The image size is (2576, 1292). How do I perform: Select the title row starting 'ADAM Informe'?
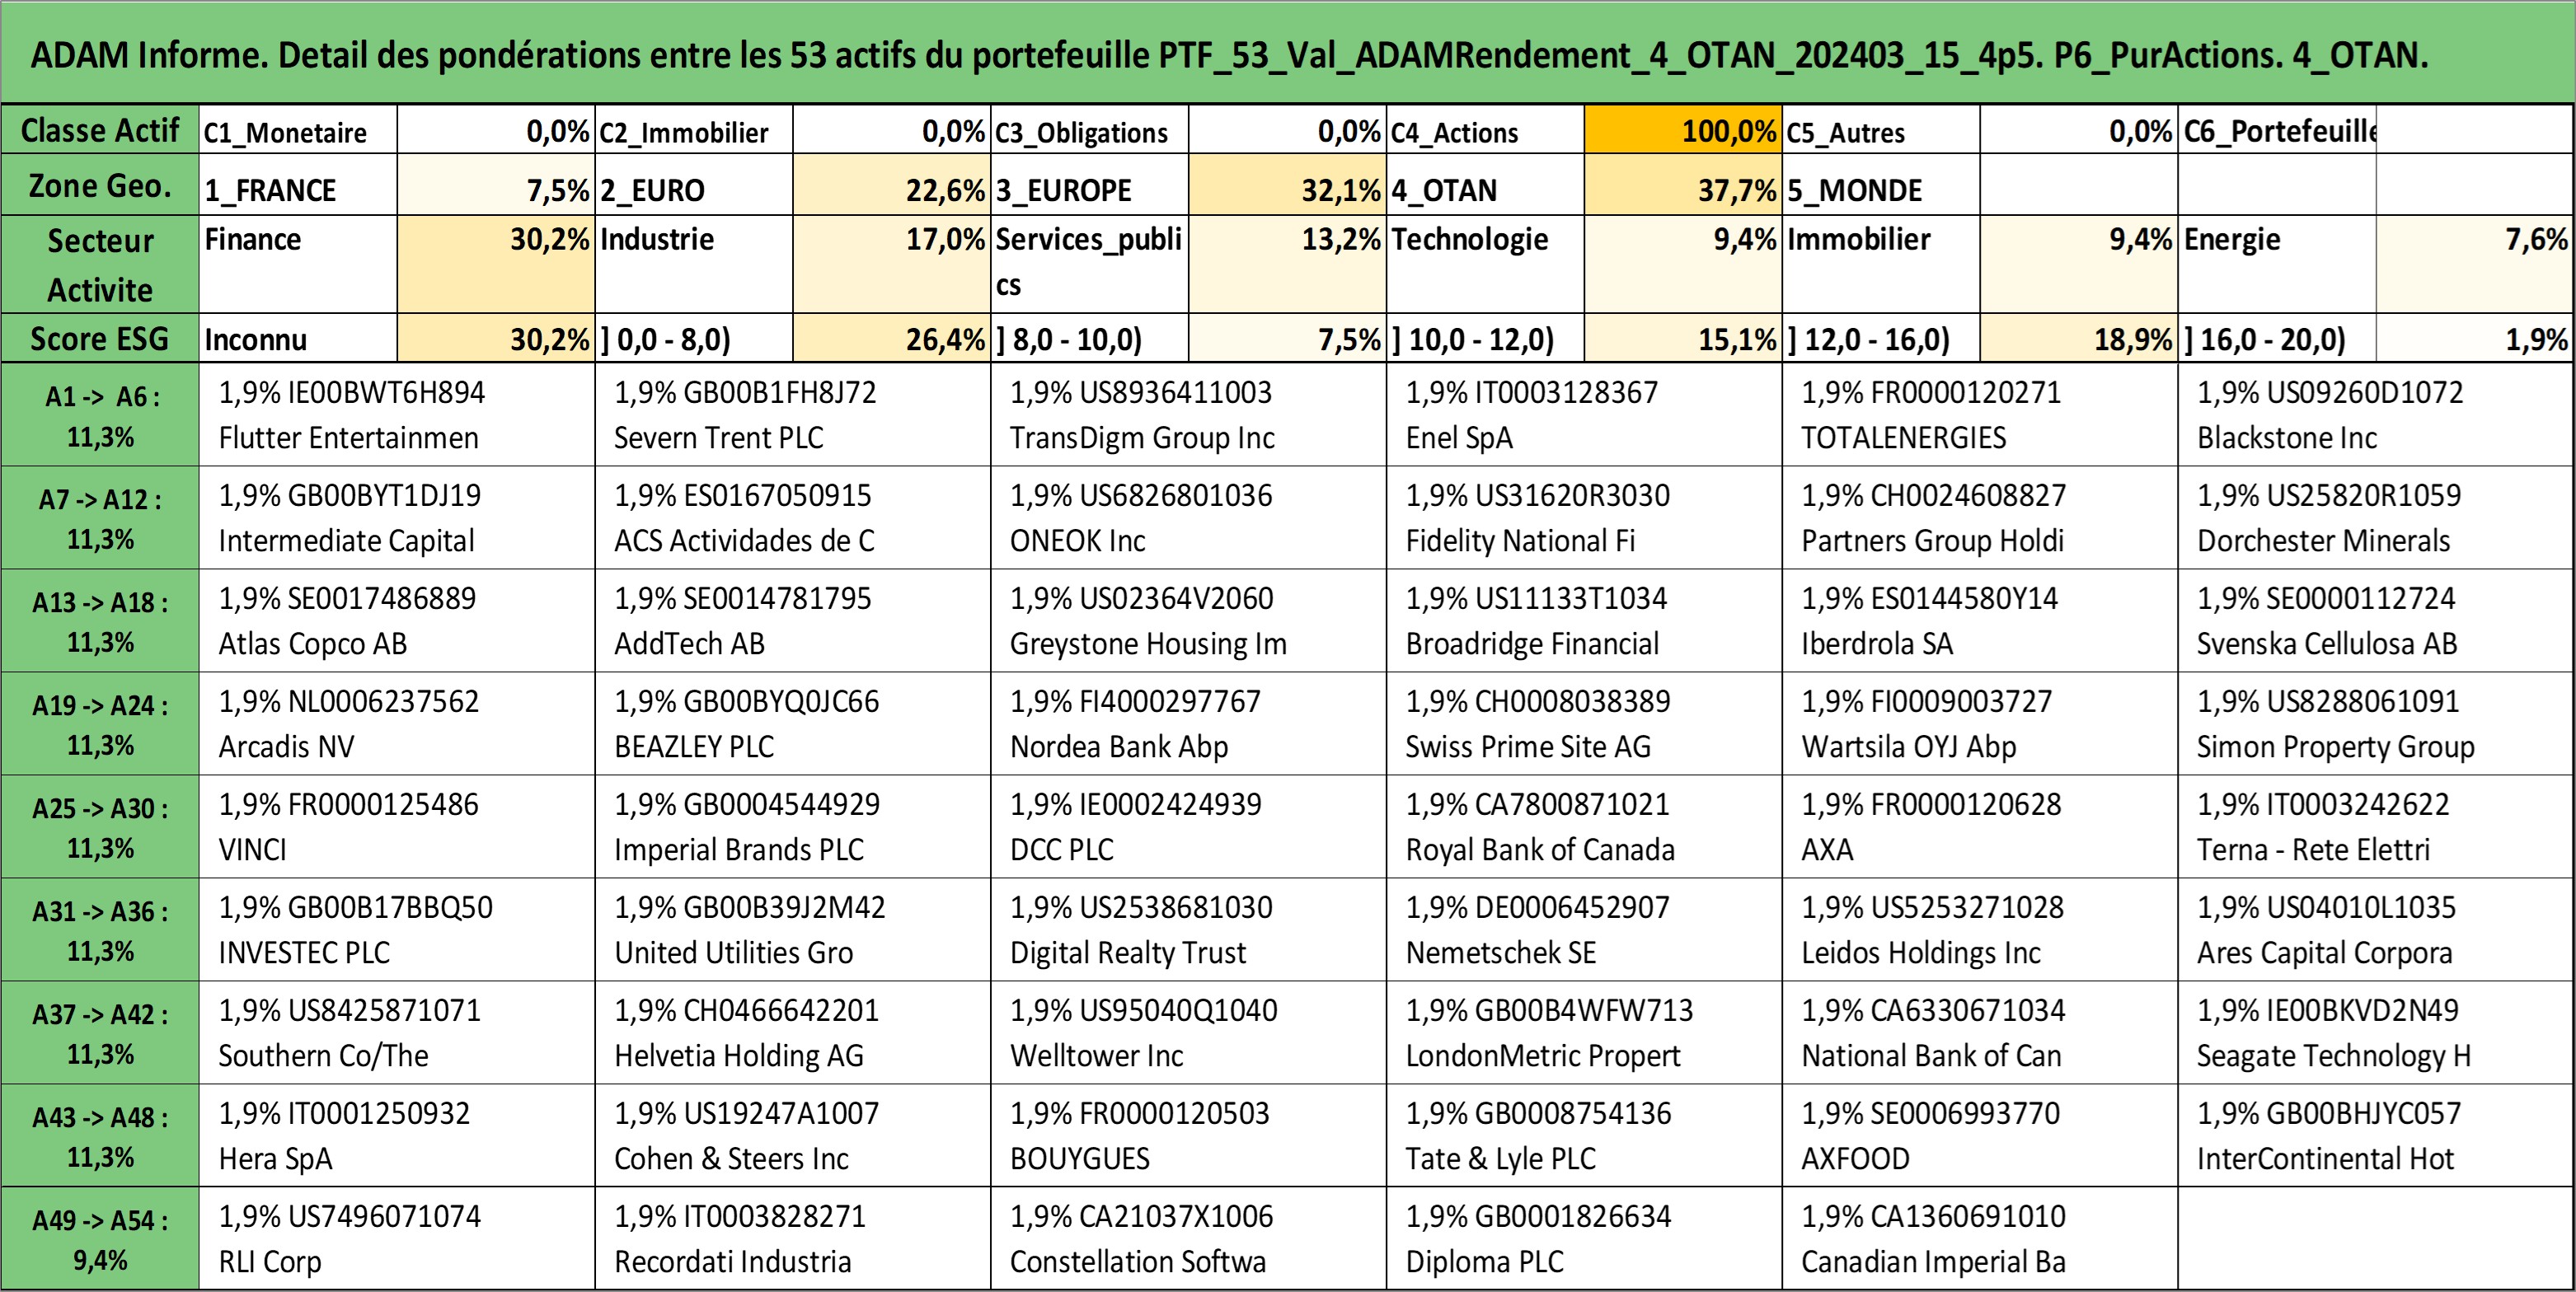click(x=1288, y=53)
